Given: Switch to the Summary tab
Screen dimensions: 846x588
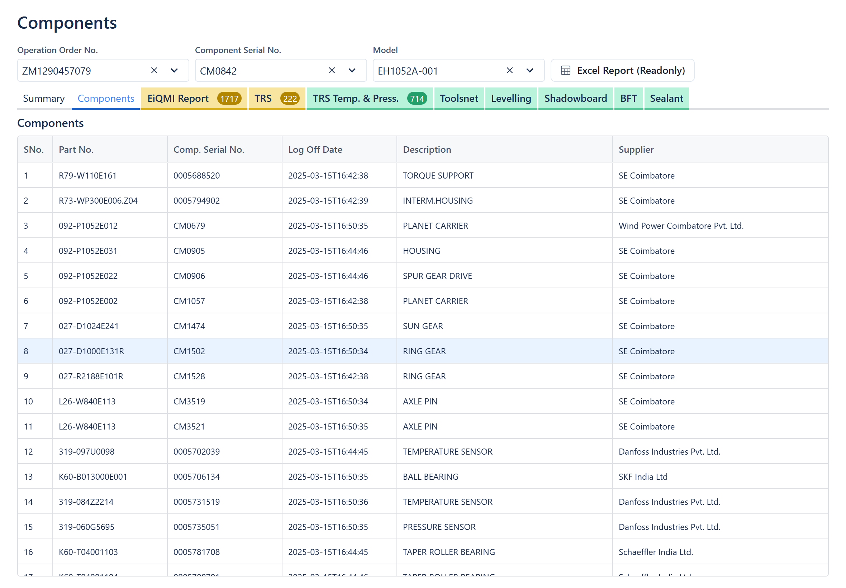Looking at the screenshot, I should pos(43,98).
